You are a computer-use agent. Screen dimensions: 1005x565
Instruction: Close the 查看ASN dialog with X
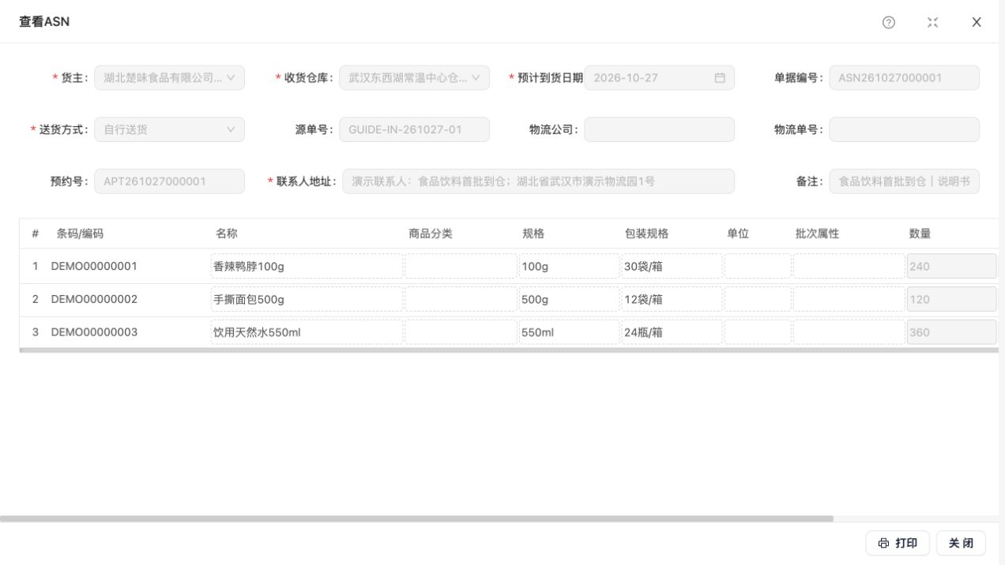977,22
